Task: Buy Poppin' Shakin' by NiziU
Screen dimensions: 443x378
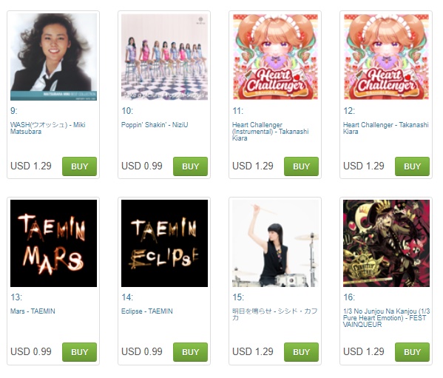Action: [x=190, y=166]
